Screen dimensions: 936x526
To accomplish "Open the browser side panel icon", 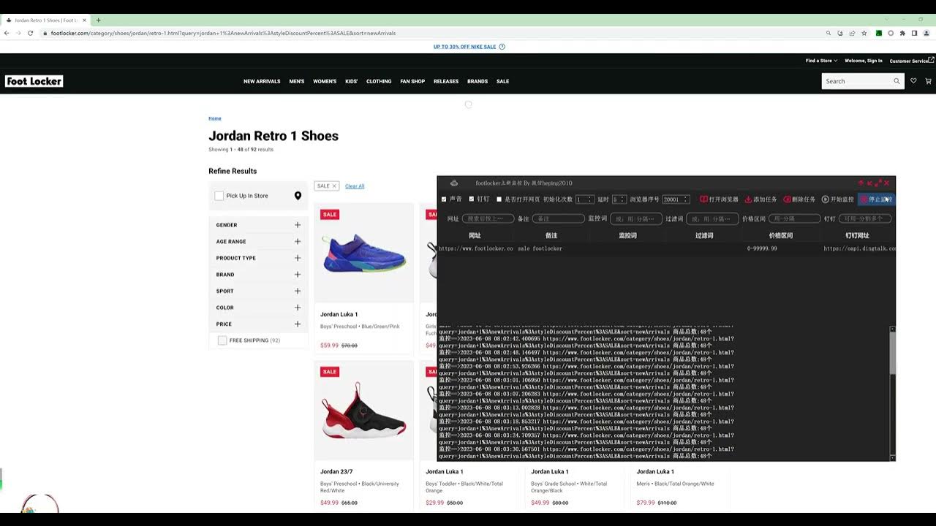I will [x=914, y=33].
